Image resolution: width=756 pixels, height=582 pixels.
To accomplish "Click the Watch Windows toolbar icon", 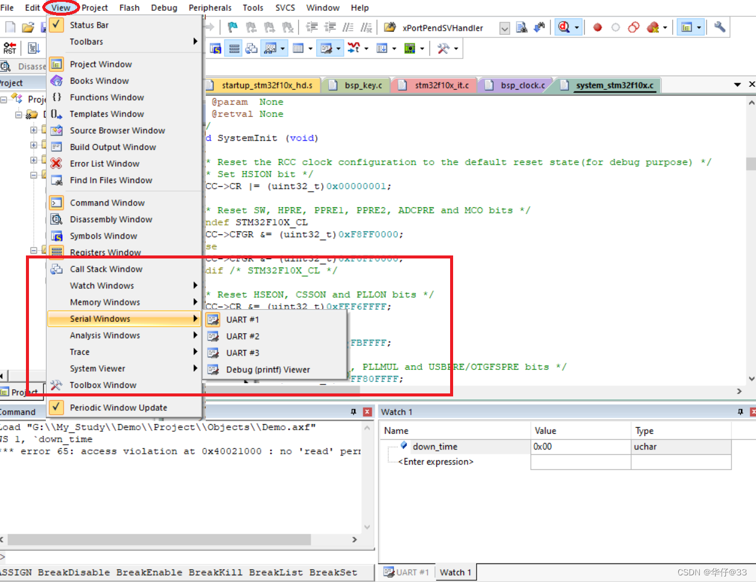I will tap(270, 48).
